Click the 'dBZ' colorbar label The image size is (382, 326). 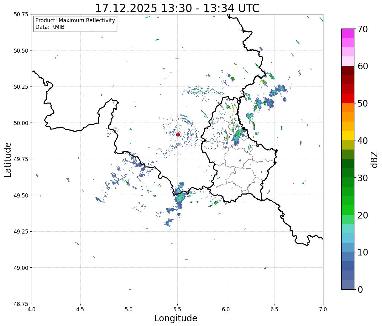pos(374,159)
